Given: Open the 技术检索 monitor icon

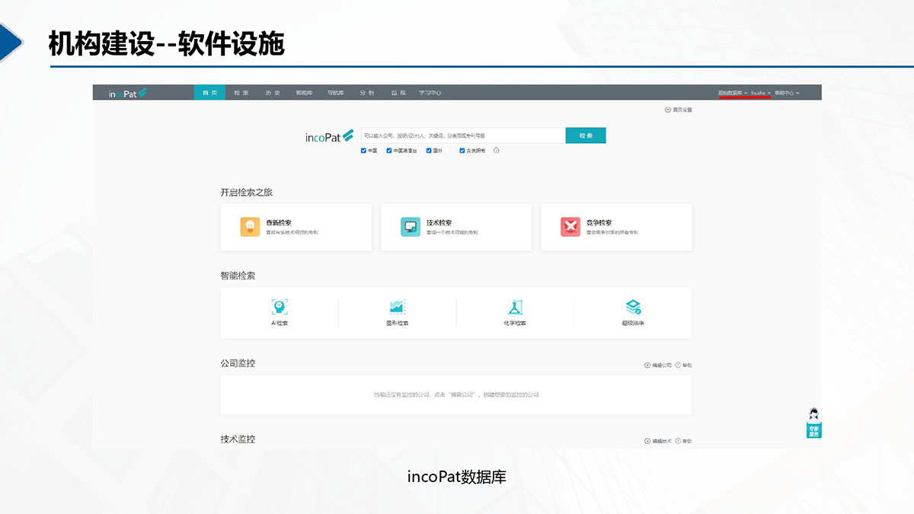Looking at the screenshot, I should [x=411, y=227].
